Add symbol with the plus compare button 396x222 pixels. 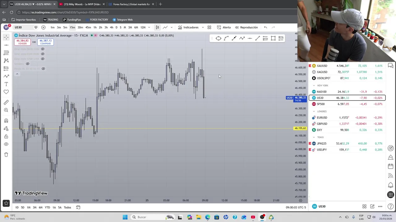pyautogui.click(x=43, y=27)
